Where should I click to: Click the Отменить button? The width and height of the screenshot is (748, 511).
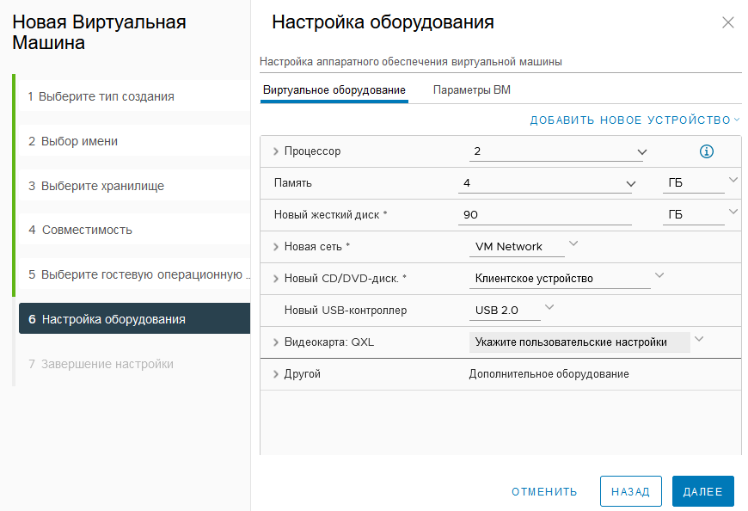(x=544, y=491)
